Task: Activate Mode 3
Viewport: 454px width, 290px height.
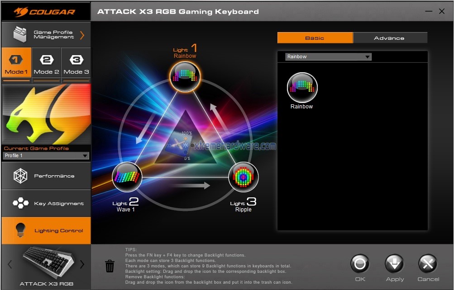Action: coord(76,65)
